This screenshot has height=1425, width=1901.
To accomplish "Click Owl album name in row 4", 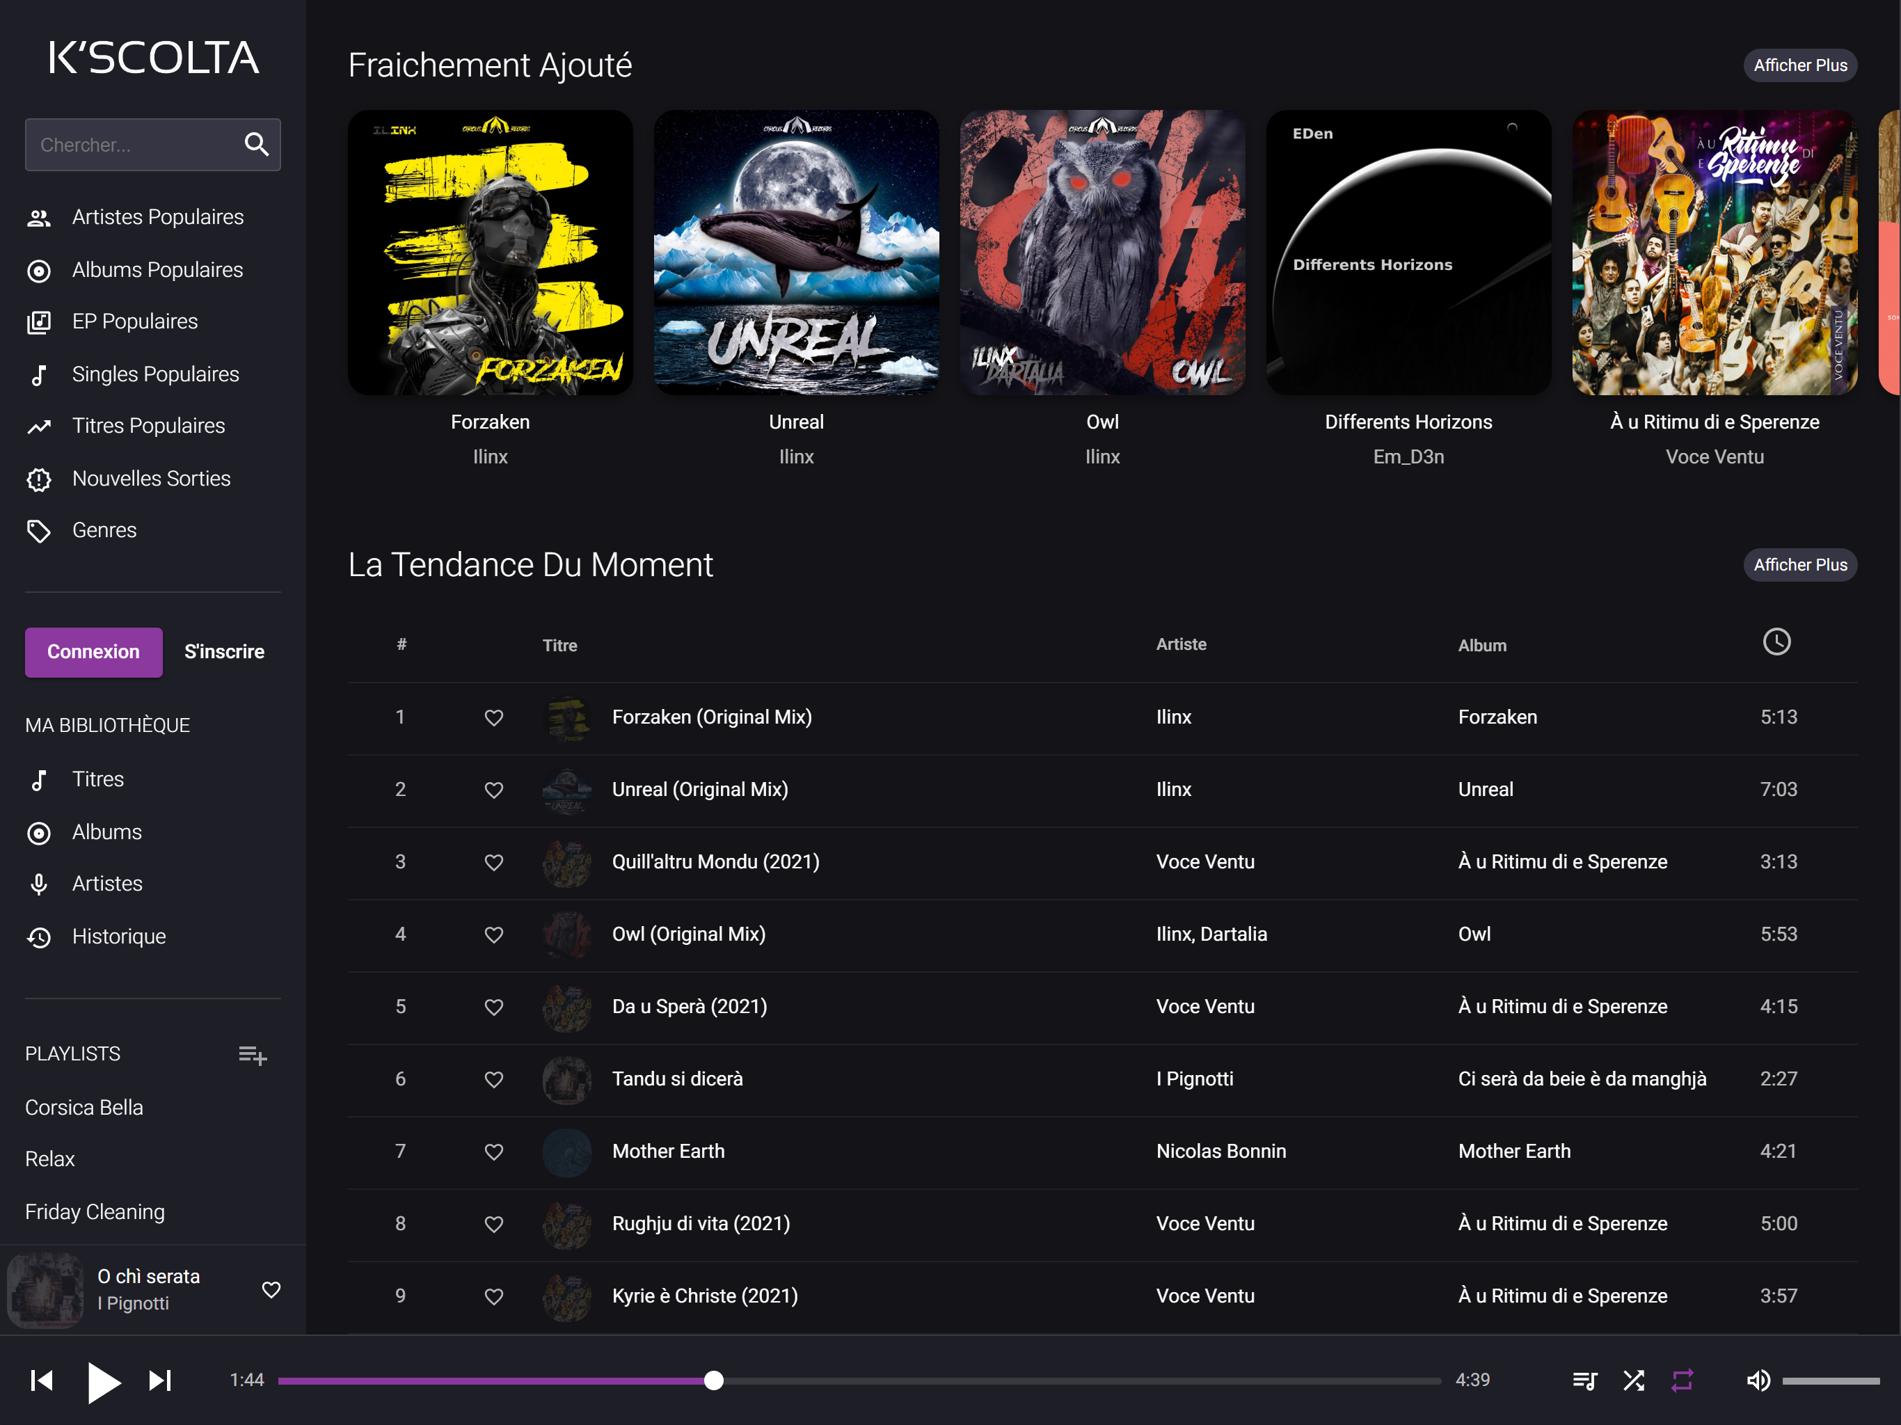I will pos(1474,934).
